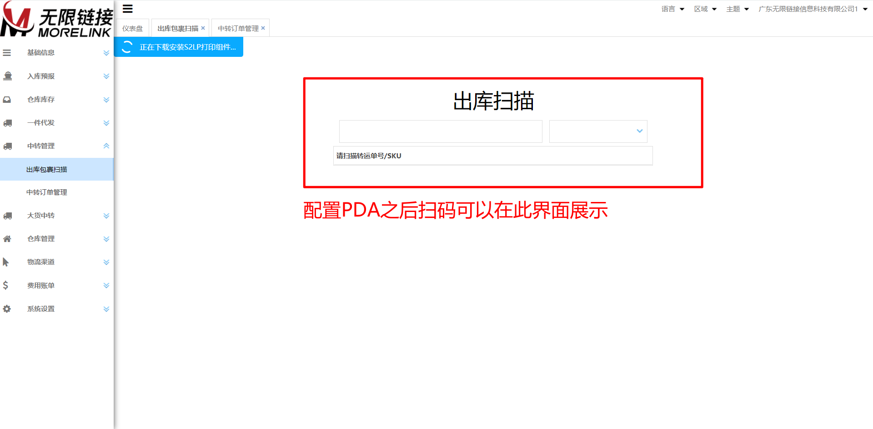Open the 区域 region dropdown
The image size is (873, 429).
[705, 9]
